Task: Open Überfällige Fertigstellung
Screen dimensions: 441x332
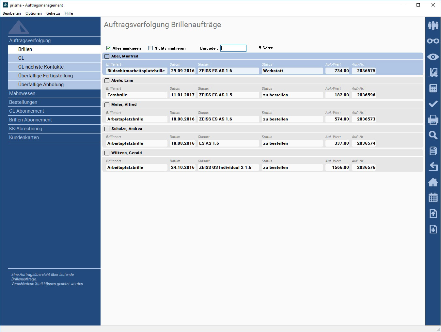Action: click(x=54, y=76)
